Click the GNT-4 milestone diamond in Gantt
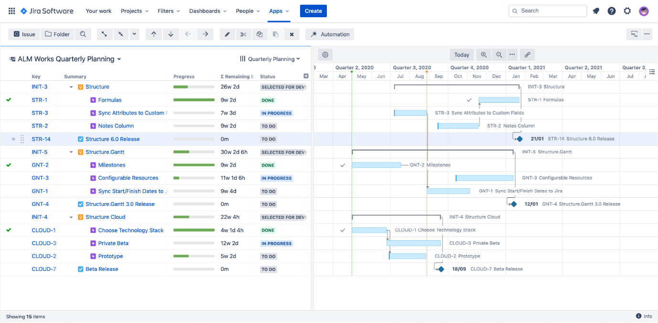 click(514, 204)
